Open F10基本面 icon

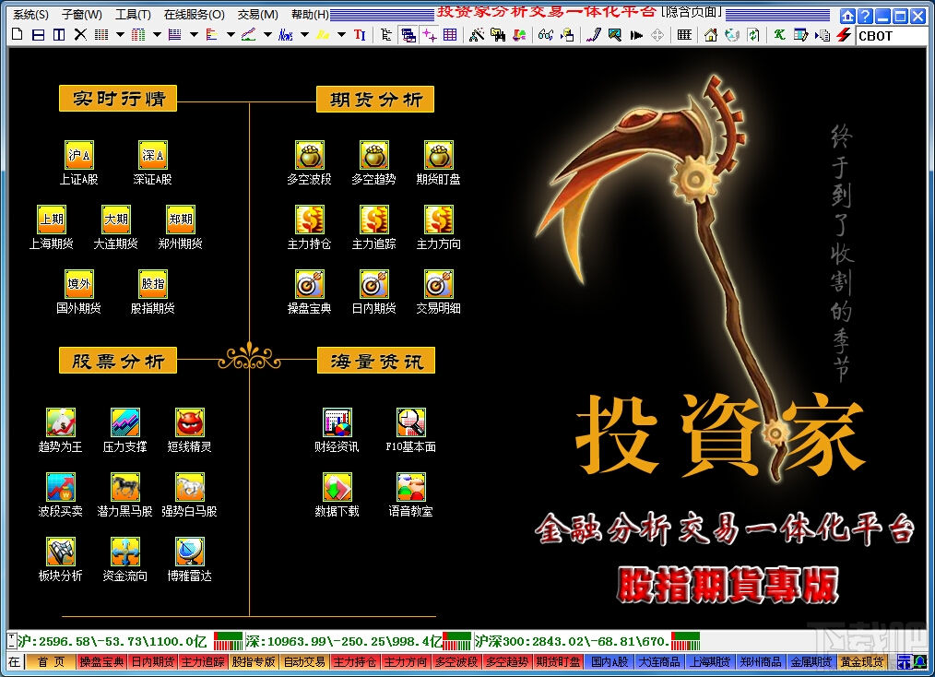tap(411, 422)
